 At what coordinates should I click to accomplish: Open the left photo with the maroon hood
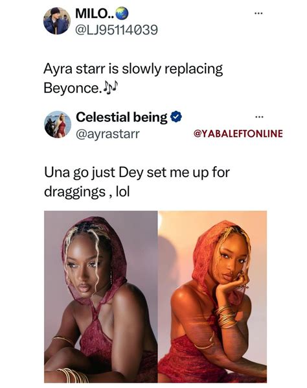(101, 297)
